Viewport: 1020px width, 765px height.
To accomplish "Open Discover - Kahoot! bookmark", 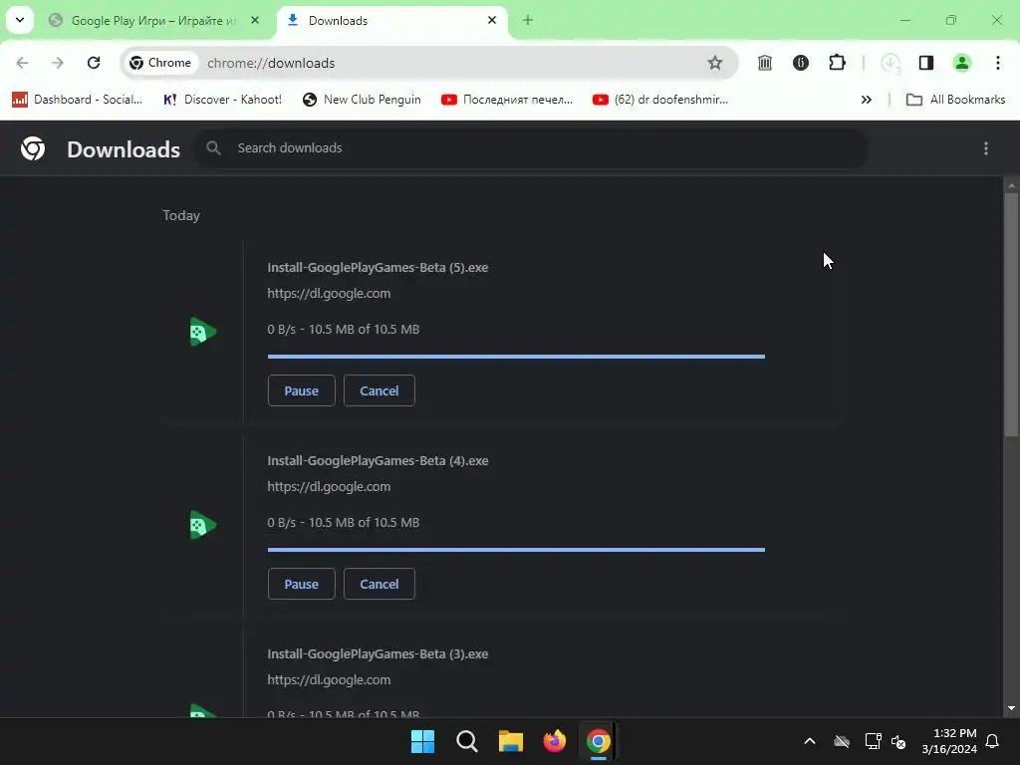I will pos(222,100).
